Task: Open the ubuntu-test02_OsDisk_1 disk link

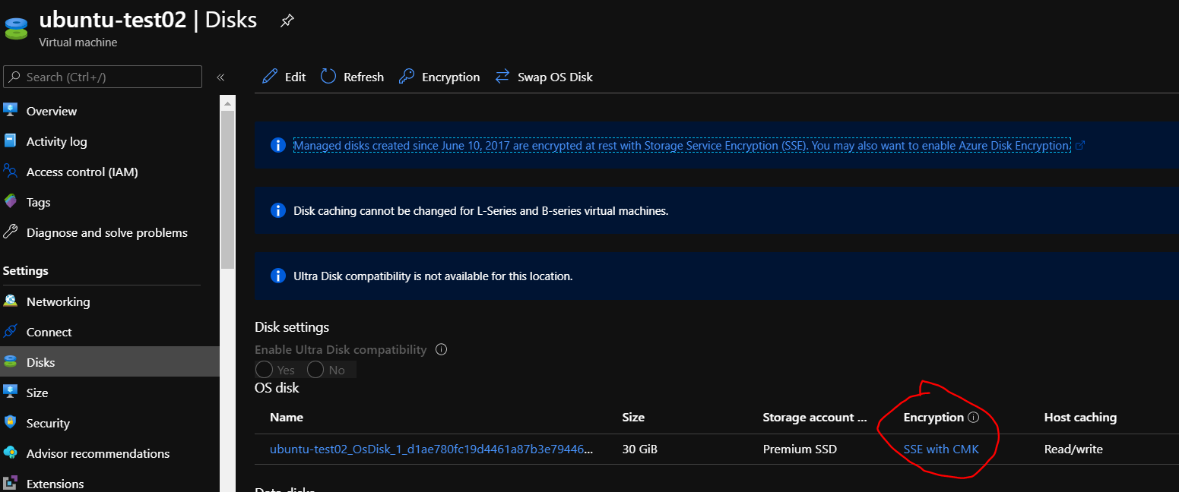Action: 431,449
